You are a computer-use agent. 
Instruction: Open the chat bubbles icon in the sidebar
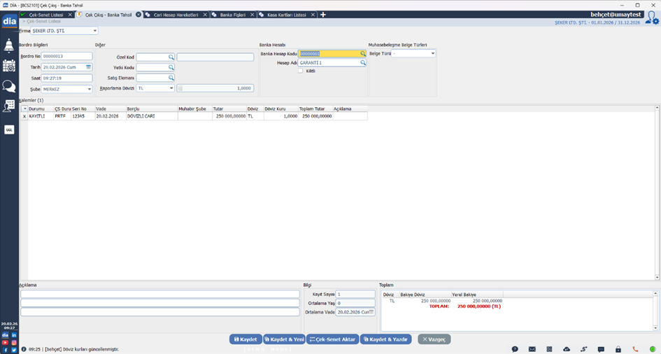pyautogui.click(x=9, y=86)
